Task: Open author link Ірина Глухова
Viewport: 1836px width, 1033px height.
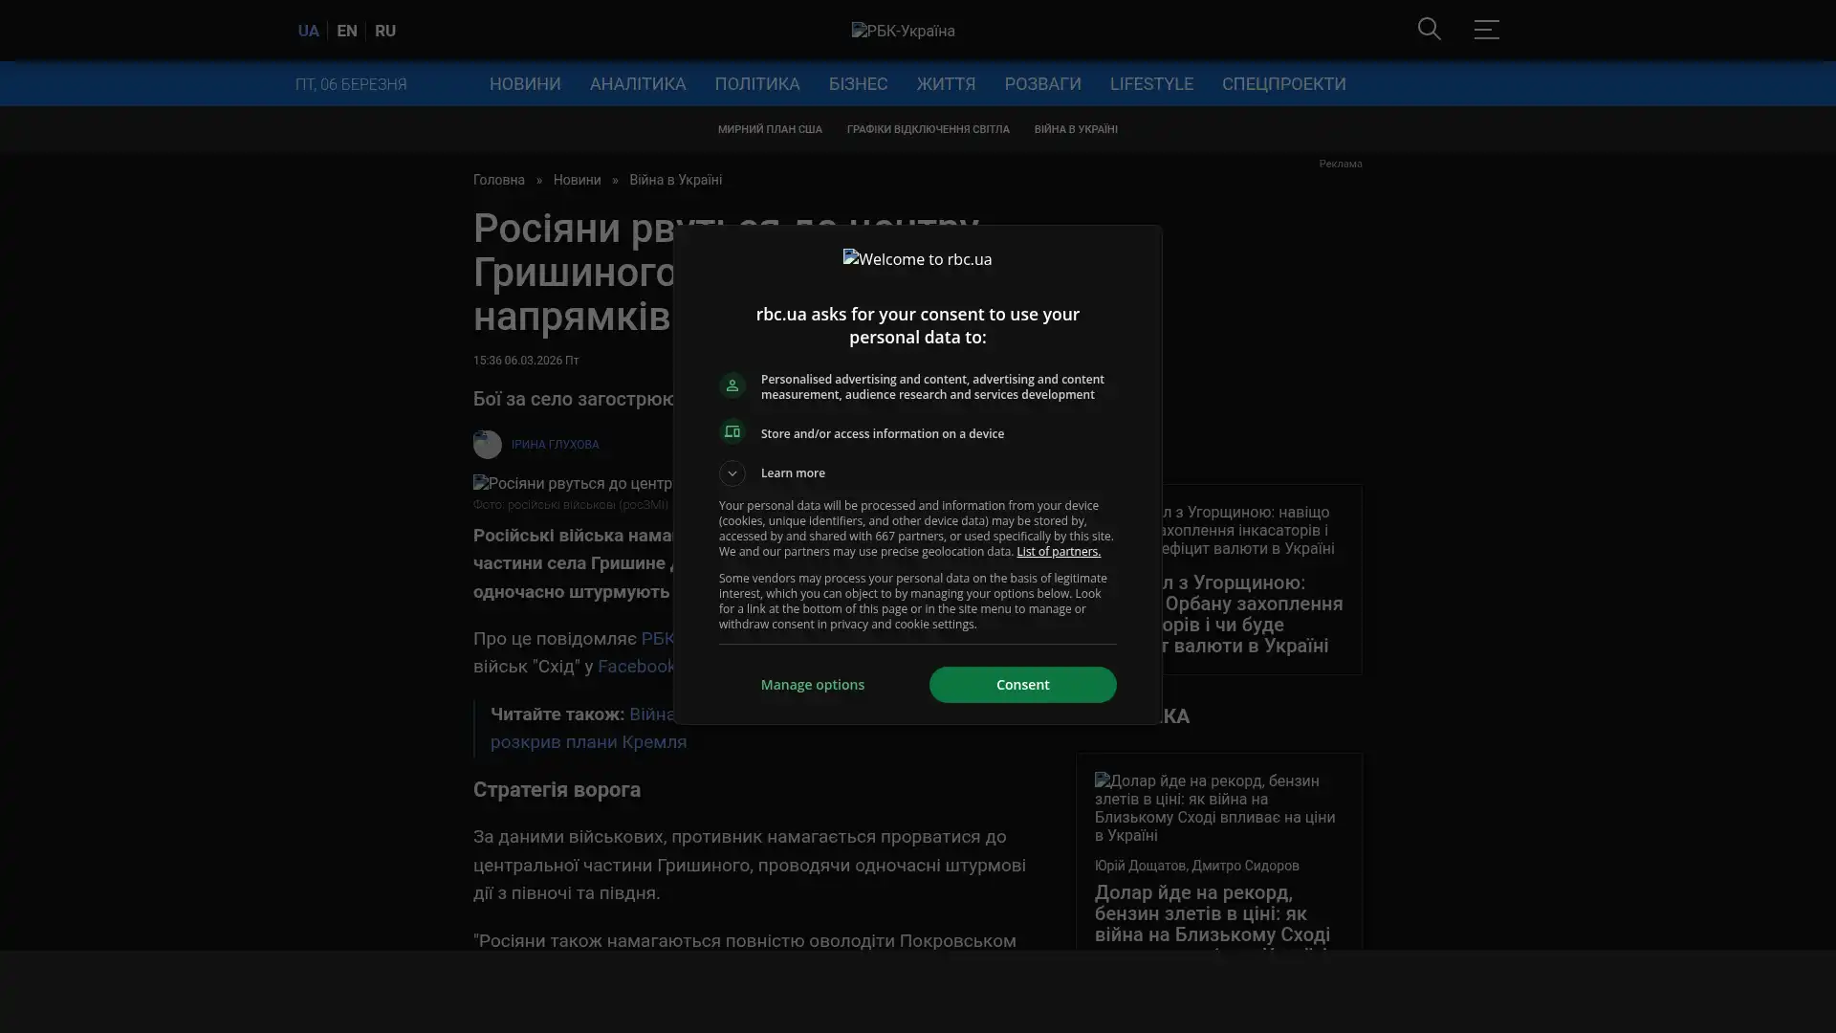Action: click(555, 445)
